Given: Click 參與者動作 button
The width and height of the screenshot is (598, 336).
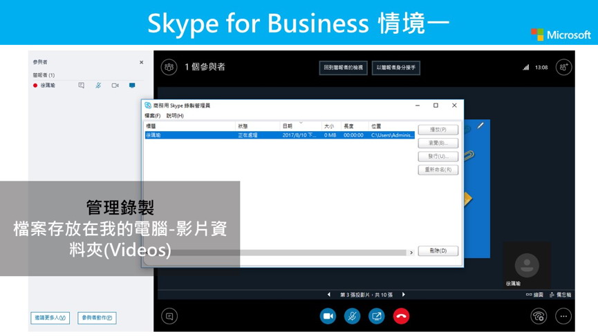Looking at the screenshot, I should (x=97, y=318).
